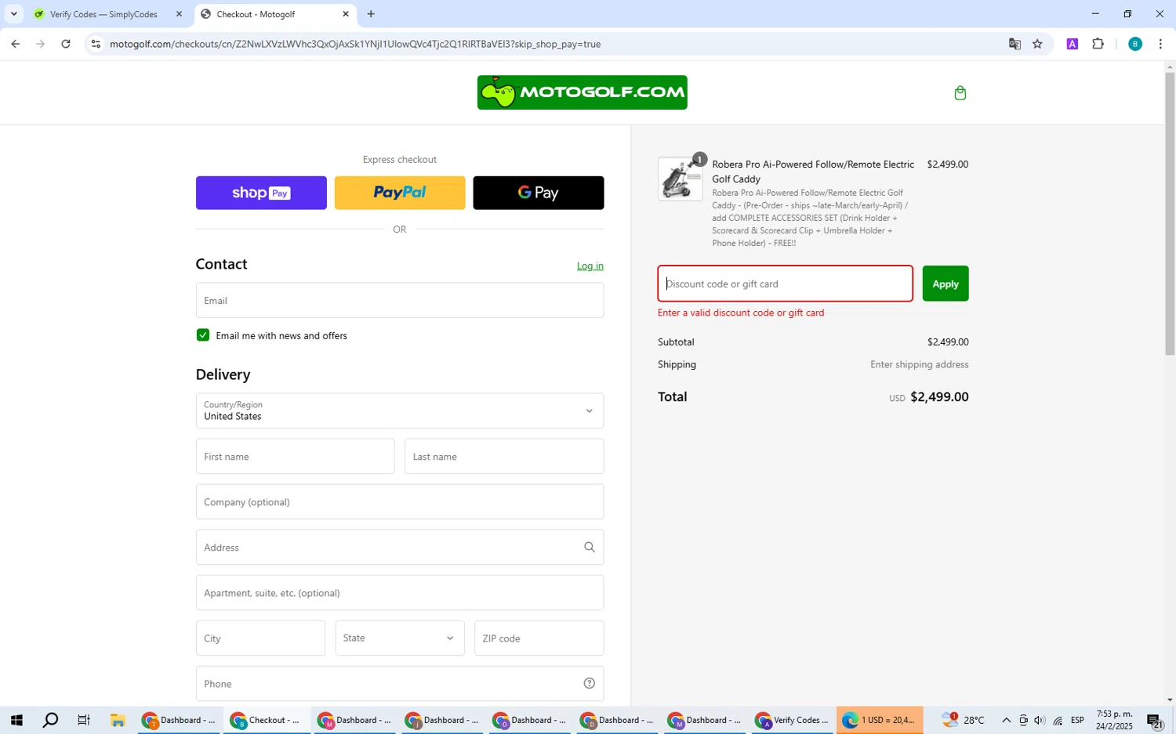This screenshot has height=734, width=1176.
Task: Go forward in browser history
Action: tap(41, 44)
